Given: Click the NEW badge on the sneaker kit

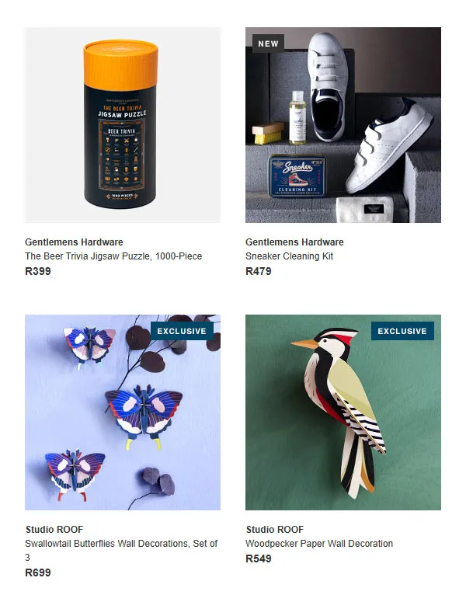Looking at the screenshot, I should [269, 43].
